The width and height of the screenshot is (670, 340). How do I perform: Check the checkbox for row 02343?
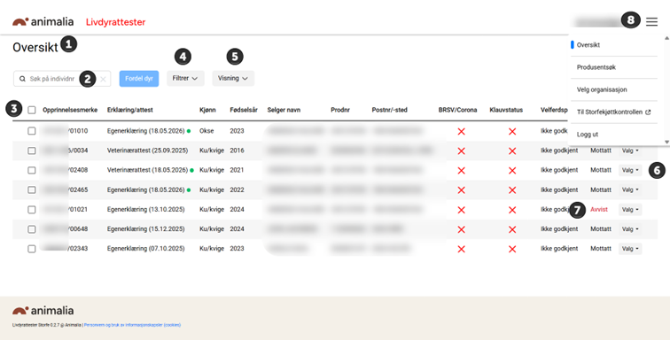point(32,249)
